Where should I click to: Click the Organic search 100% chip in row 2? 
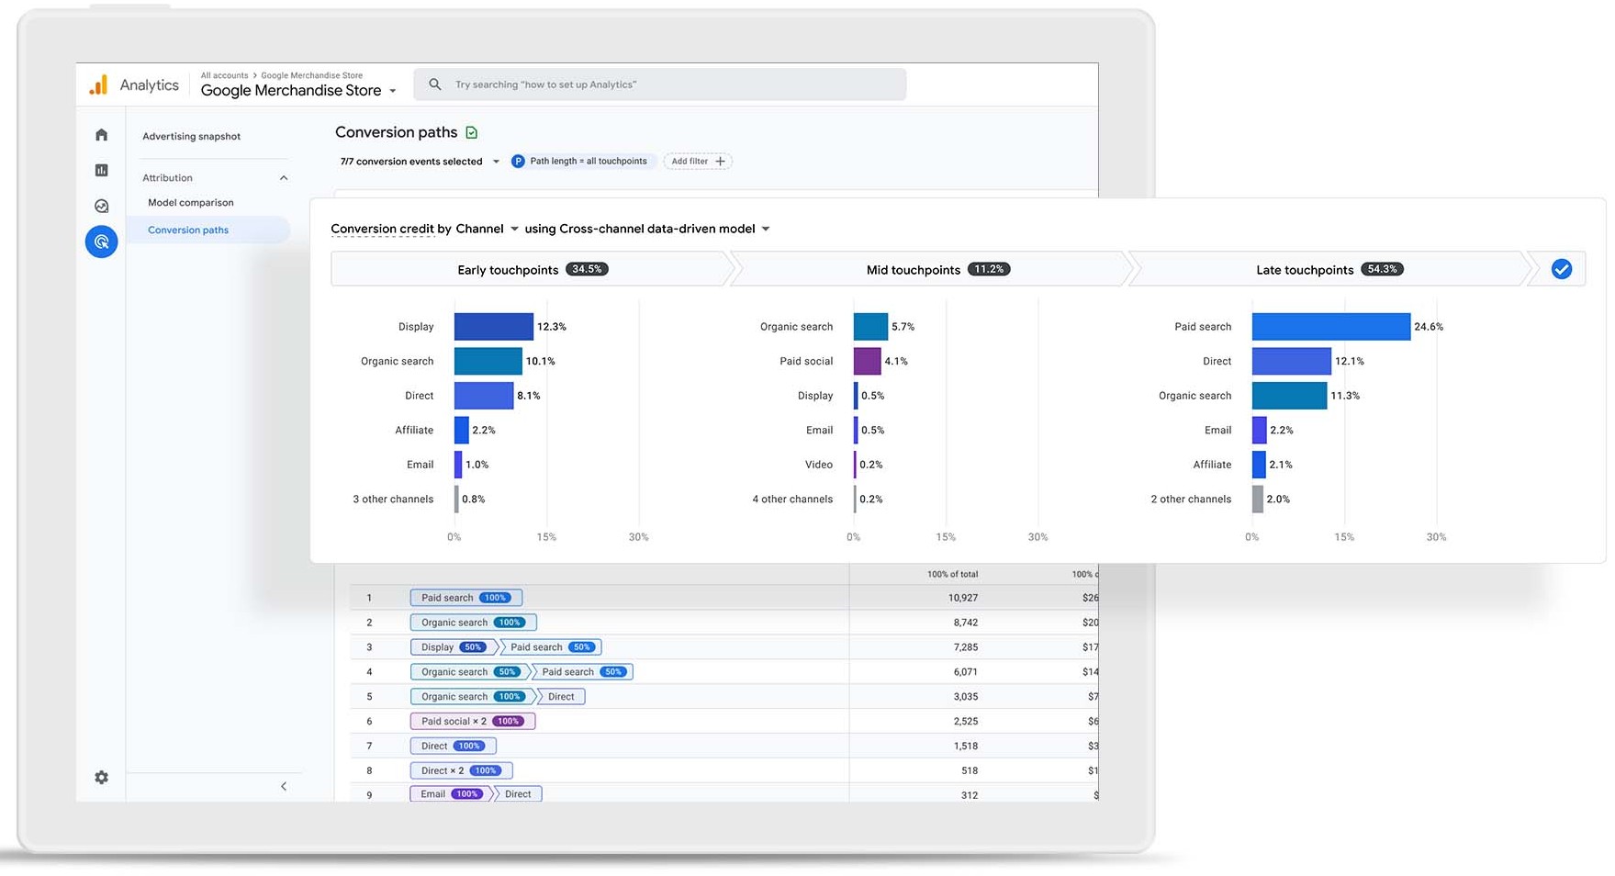tap(473, 623)
